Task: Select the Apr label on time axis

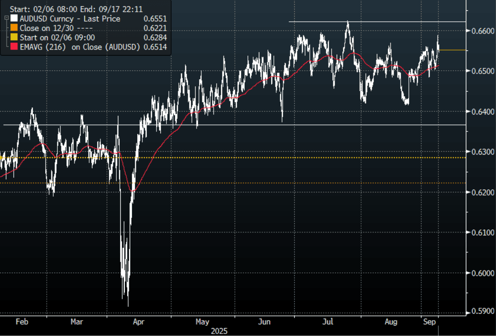Action: click(x=138, y=322)
